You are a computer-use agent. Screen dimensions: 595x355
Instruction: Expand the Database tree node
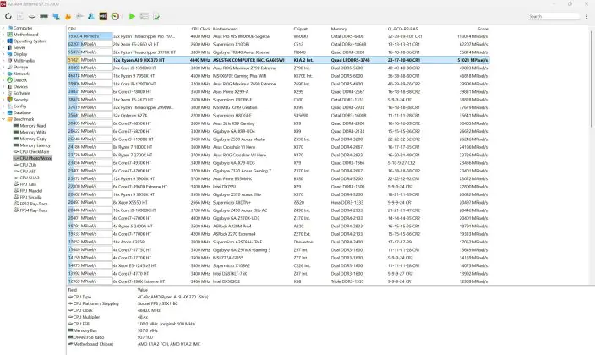pos(3,112)
